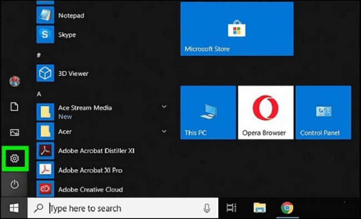
Task: Open the Ace Stream Media folder icon
Action: (x=45, y=112)
